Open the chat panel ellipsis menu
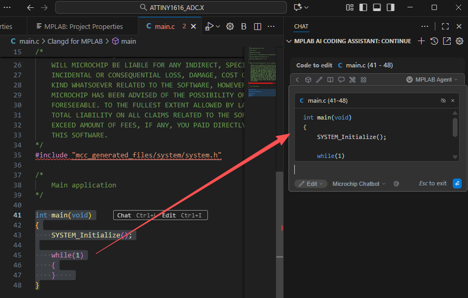The width and height of the screenshot is (468, 298). pyautogui.click(x=424, y=26)
